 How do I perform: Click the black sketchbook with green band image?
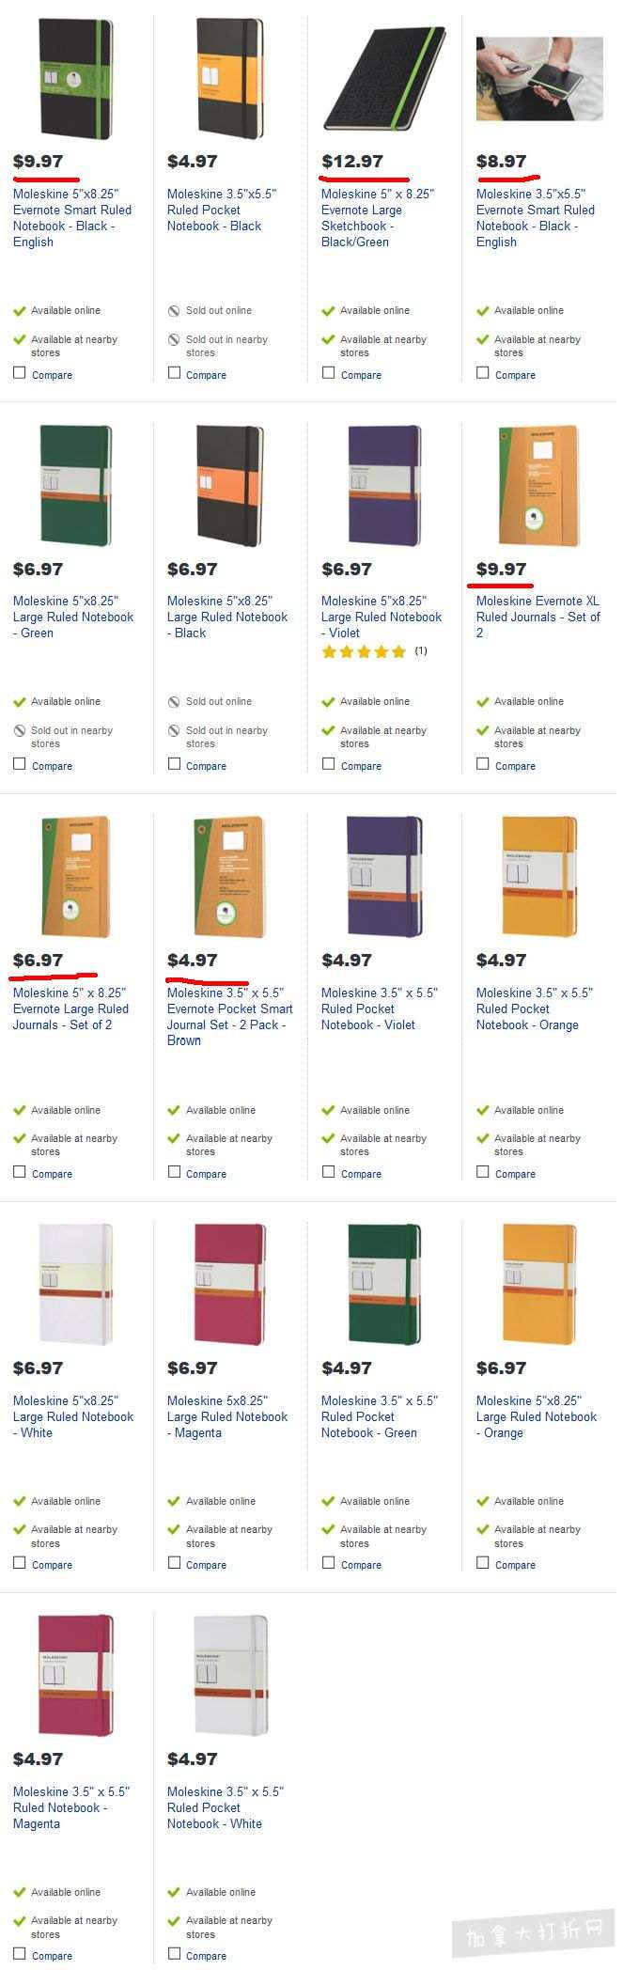click(x=382, y=76)
